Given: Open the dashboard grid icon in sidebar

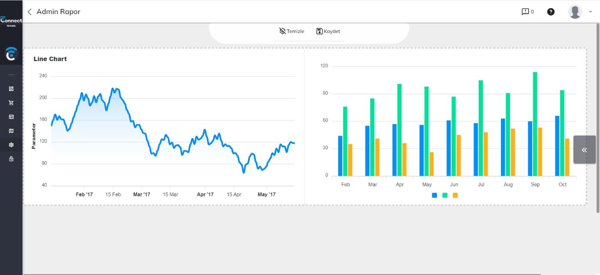Looking at the screenshot, I should click(x=11, y=89).
